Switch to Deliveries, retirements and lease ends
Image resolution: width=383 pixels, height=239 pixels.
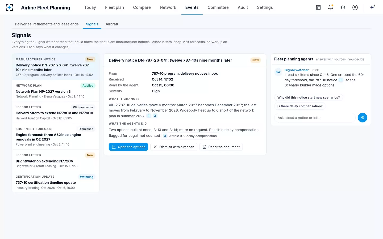(x=47, y=24)
